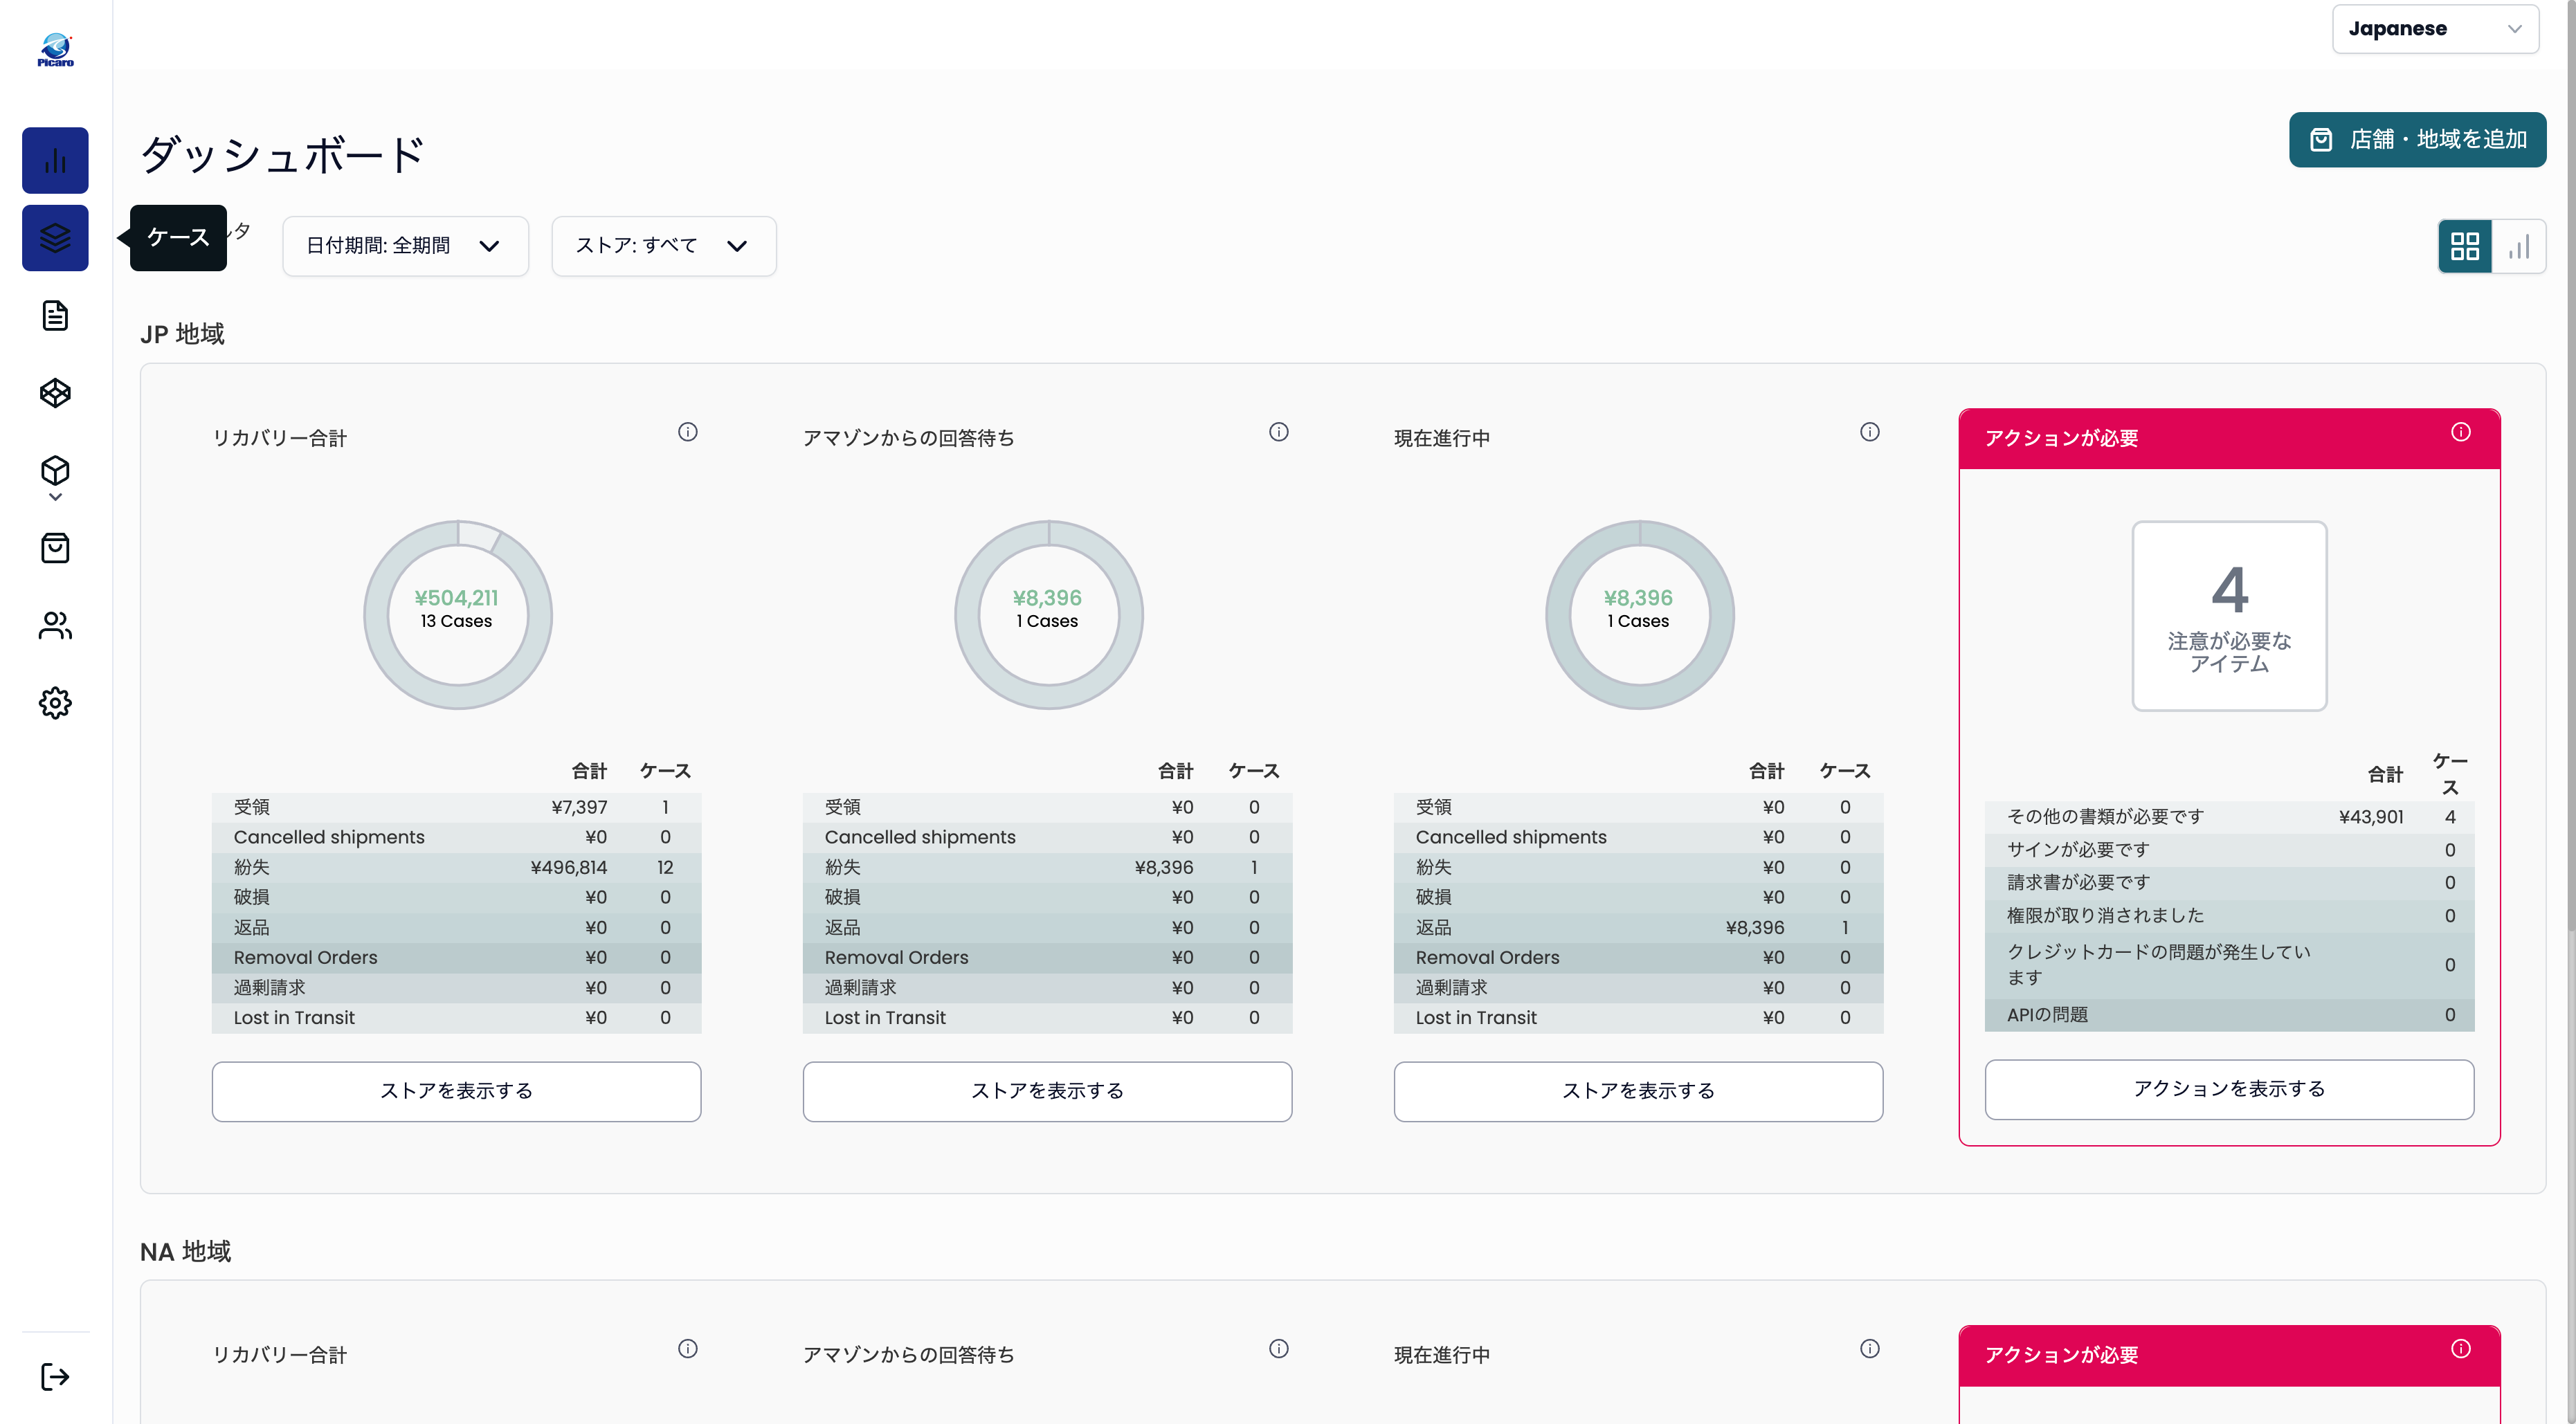The image size is (2576, 1424).
Task: Open the 日付期間: 全期間 dropdown
Action: pyautogui.click(x=405, y=246)
